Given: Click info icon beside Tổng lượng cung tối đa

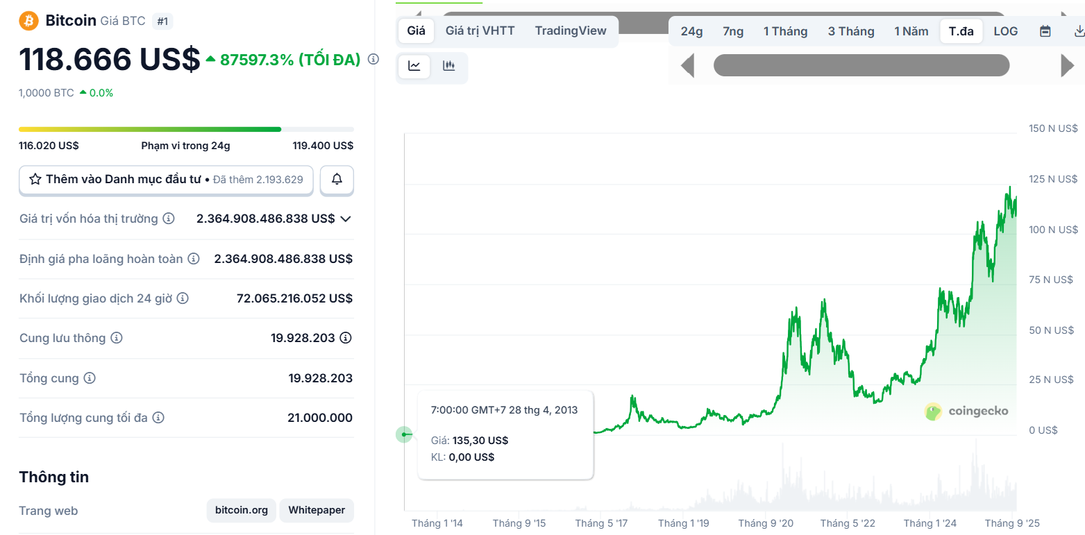Looking at the screenshot, I should pyautogui.click(x=158, y=418).
